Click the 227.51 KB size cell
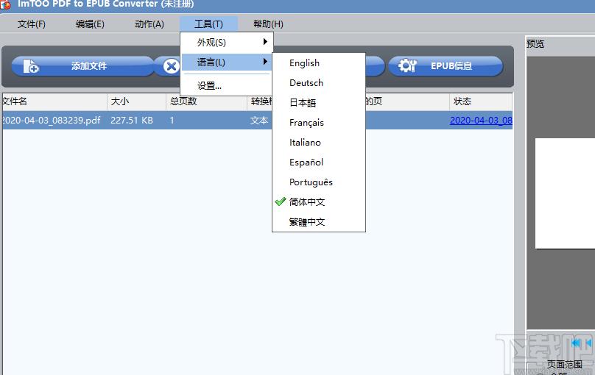 (132, 121)
